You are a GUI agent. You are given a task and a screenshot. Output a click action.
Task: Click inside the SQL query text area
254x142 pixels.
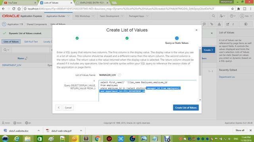tap(147, 91)
